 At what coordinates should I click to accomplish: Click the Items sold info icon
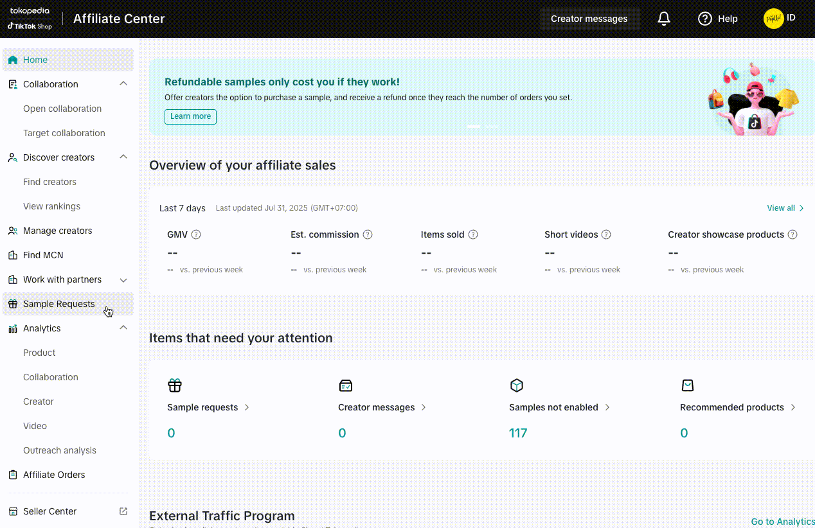473,234
